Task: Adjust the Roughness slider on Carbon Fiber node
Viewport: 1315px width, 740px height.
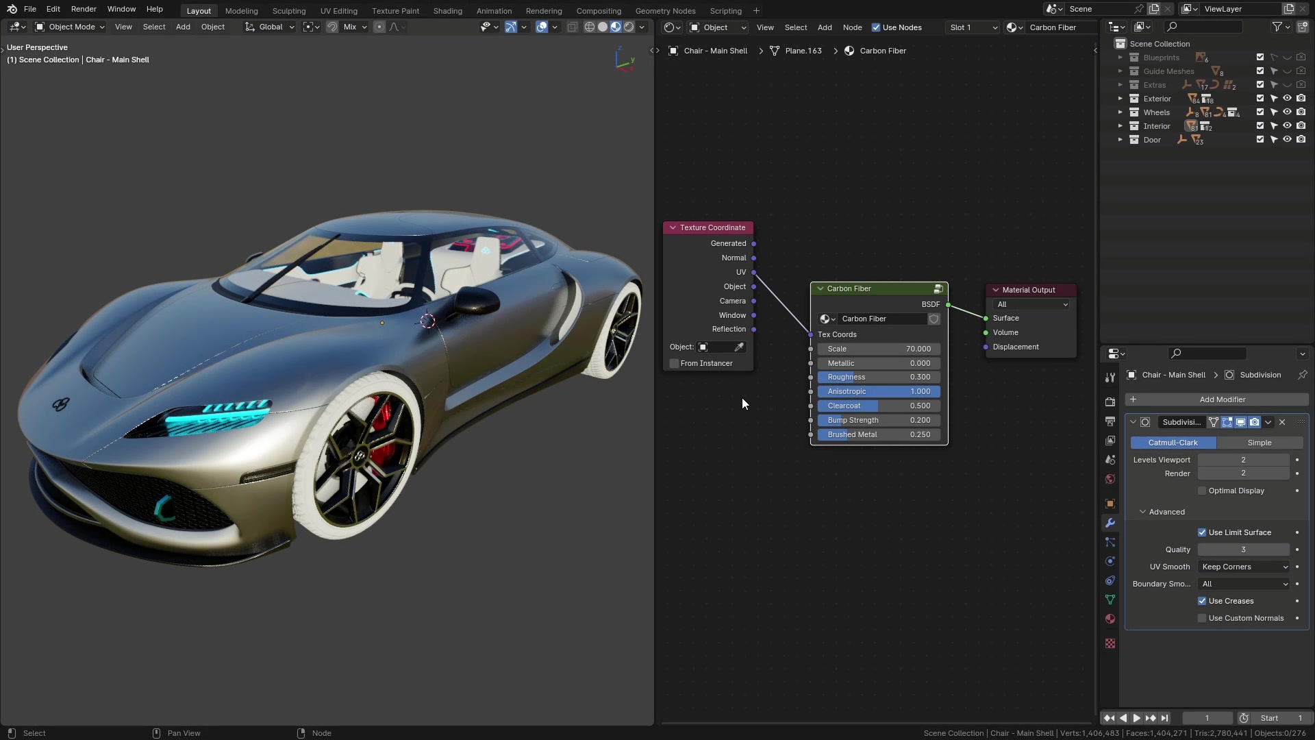Action: 879,377
